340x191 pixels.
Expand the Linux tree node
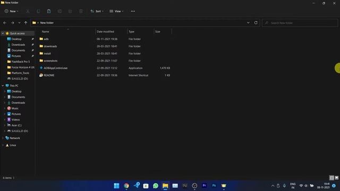3,145
